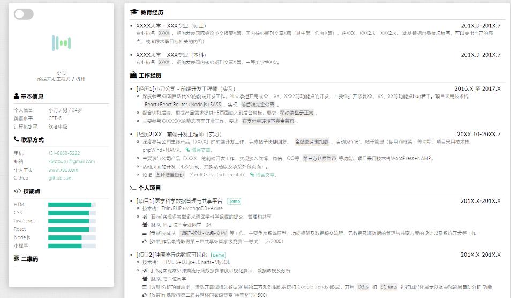Click thumbs-up icon beside project 1 效果
Image resolution: width=511 pixels, height=298 pixels.
(145, 241)
